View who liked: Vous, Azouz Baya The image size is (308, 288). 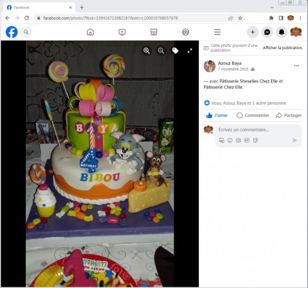(248, 103)
